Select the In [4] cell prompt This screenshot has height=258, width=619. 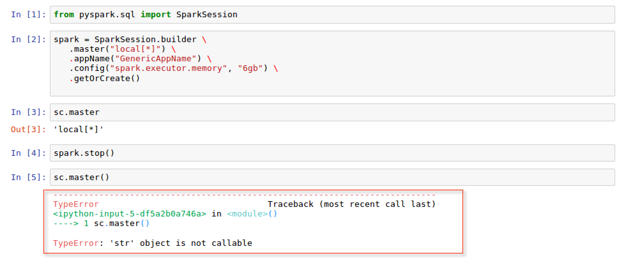28,153
